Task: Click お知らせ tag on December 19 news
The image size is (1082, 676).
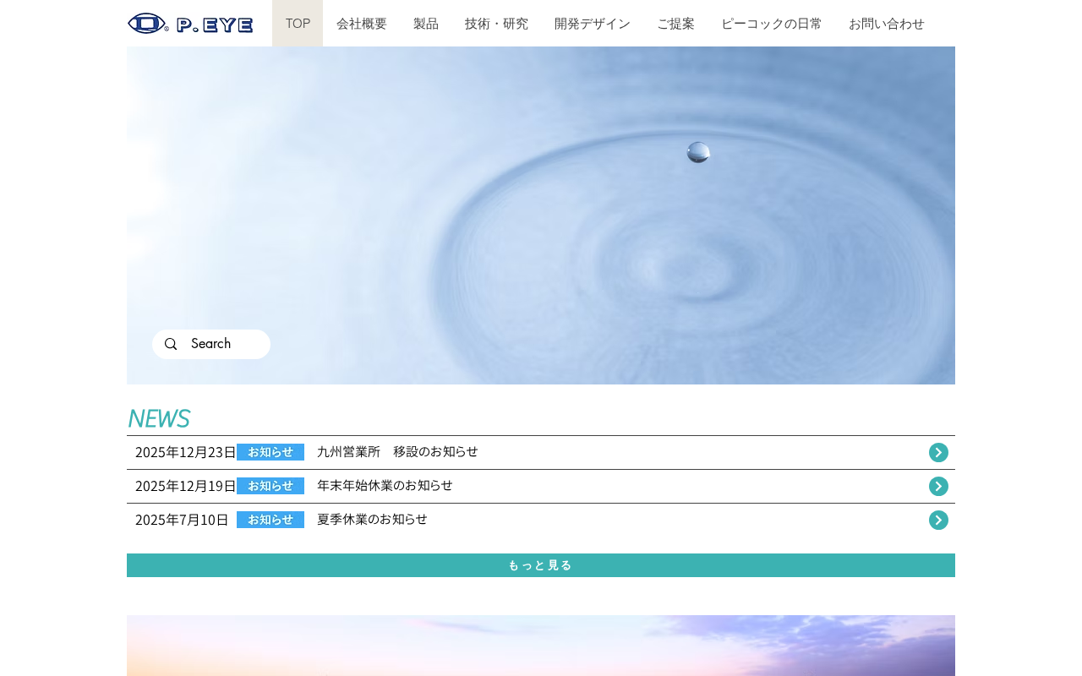Action: (270, 486)
